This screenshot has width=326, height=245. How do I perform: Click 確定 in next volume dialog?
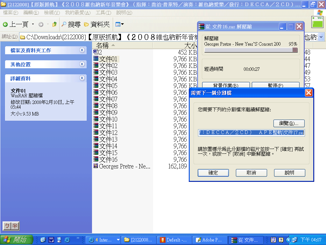(213, 173)
